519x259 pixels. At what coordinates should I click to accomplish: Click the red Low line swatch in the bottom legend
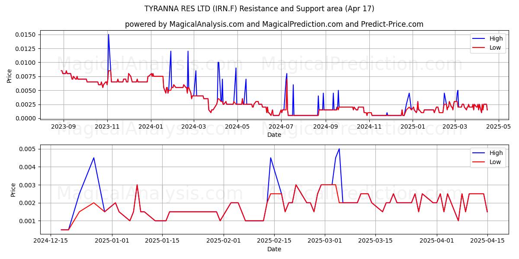[x=479, y=162]
